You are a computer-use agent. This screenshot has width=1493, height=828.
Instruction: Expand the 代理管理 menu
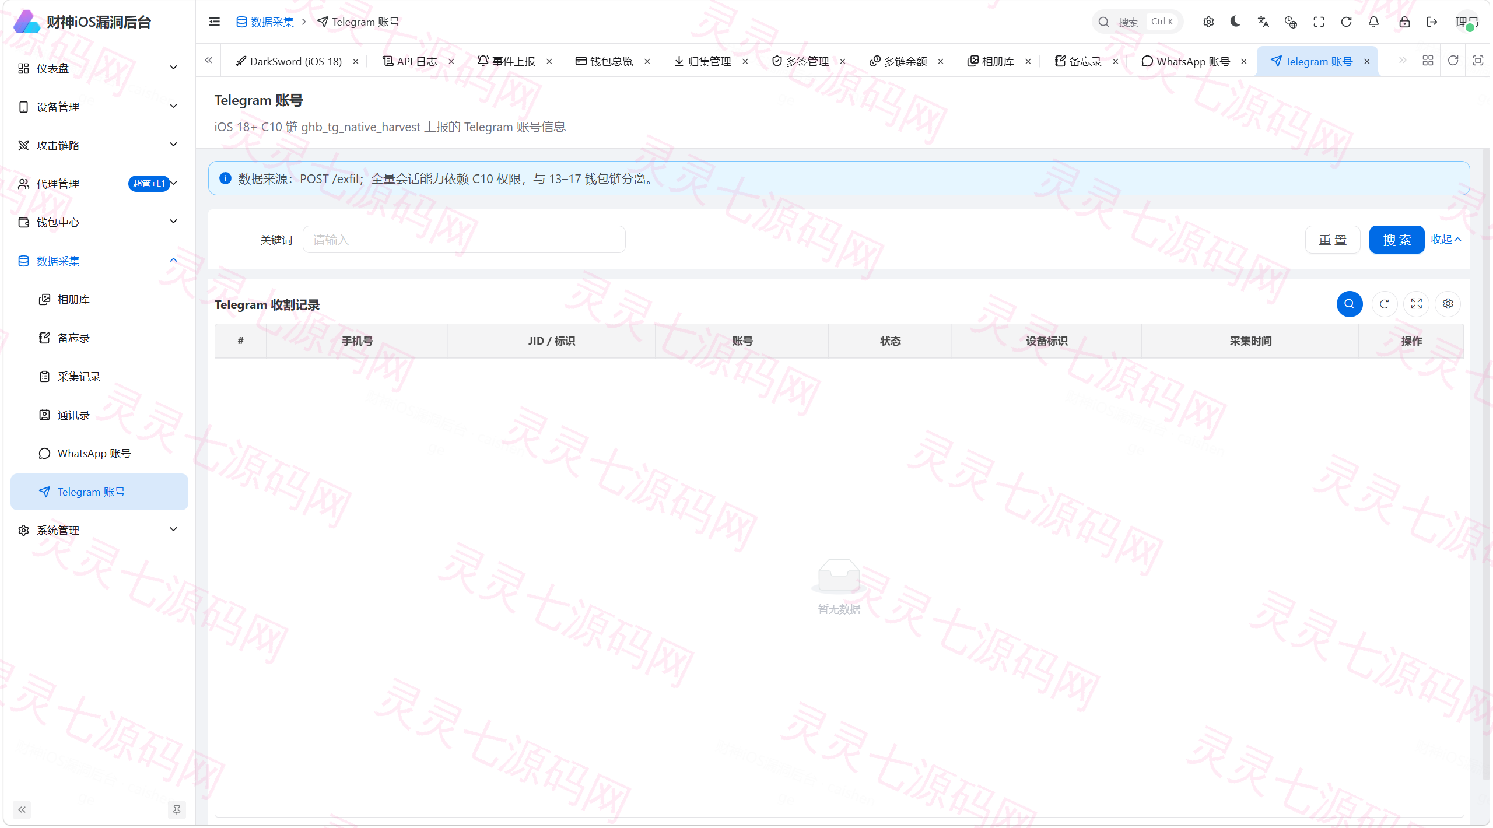click(x=99, y=184)
